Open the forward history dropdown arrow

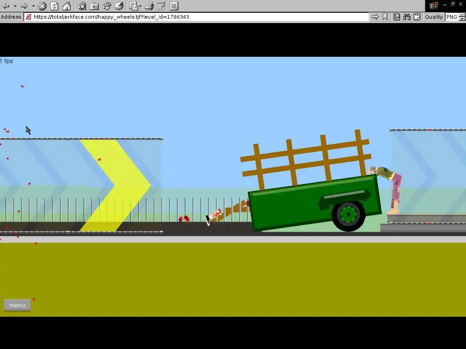click(33, 6)
